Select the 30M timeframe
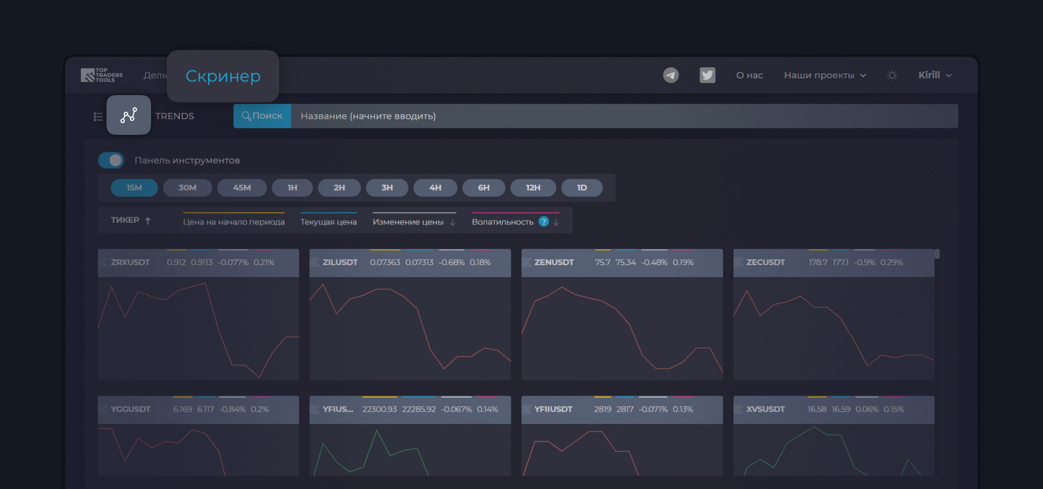The image size is (1043, 489). (x=187, y=187)
